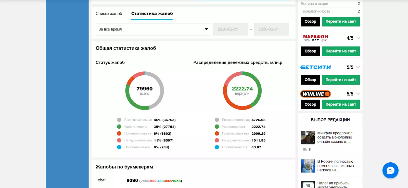The height and width of the screenshot is (188, 408).
Task: Open Минфин предложил создать монополию article
Action: 335,137
